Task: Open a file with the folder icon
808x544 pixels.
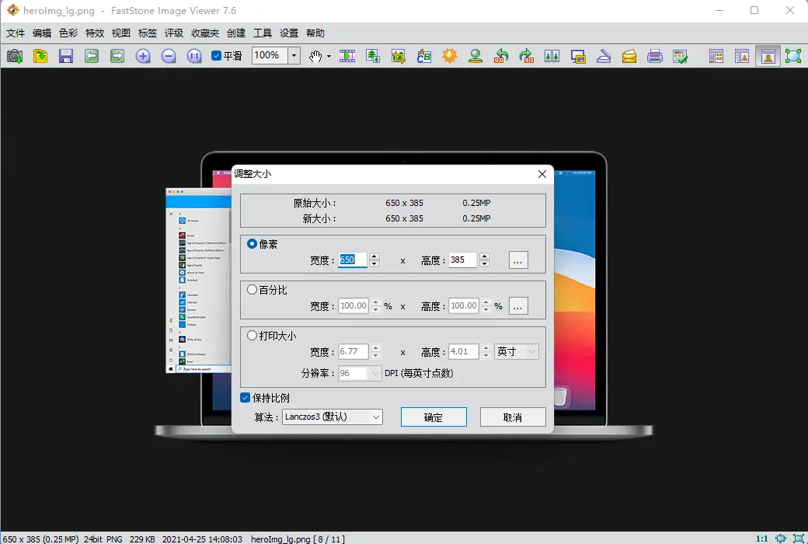Action: coord(40,56)
